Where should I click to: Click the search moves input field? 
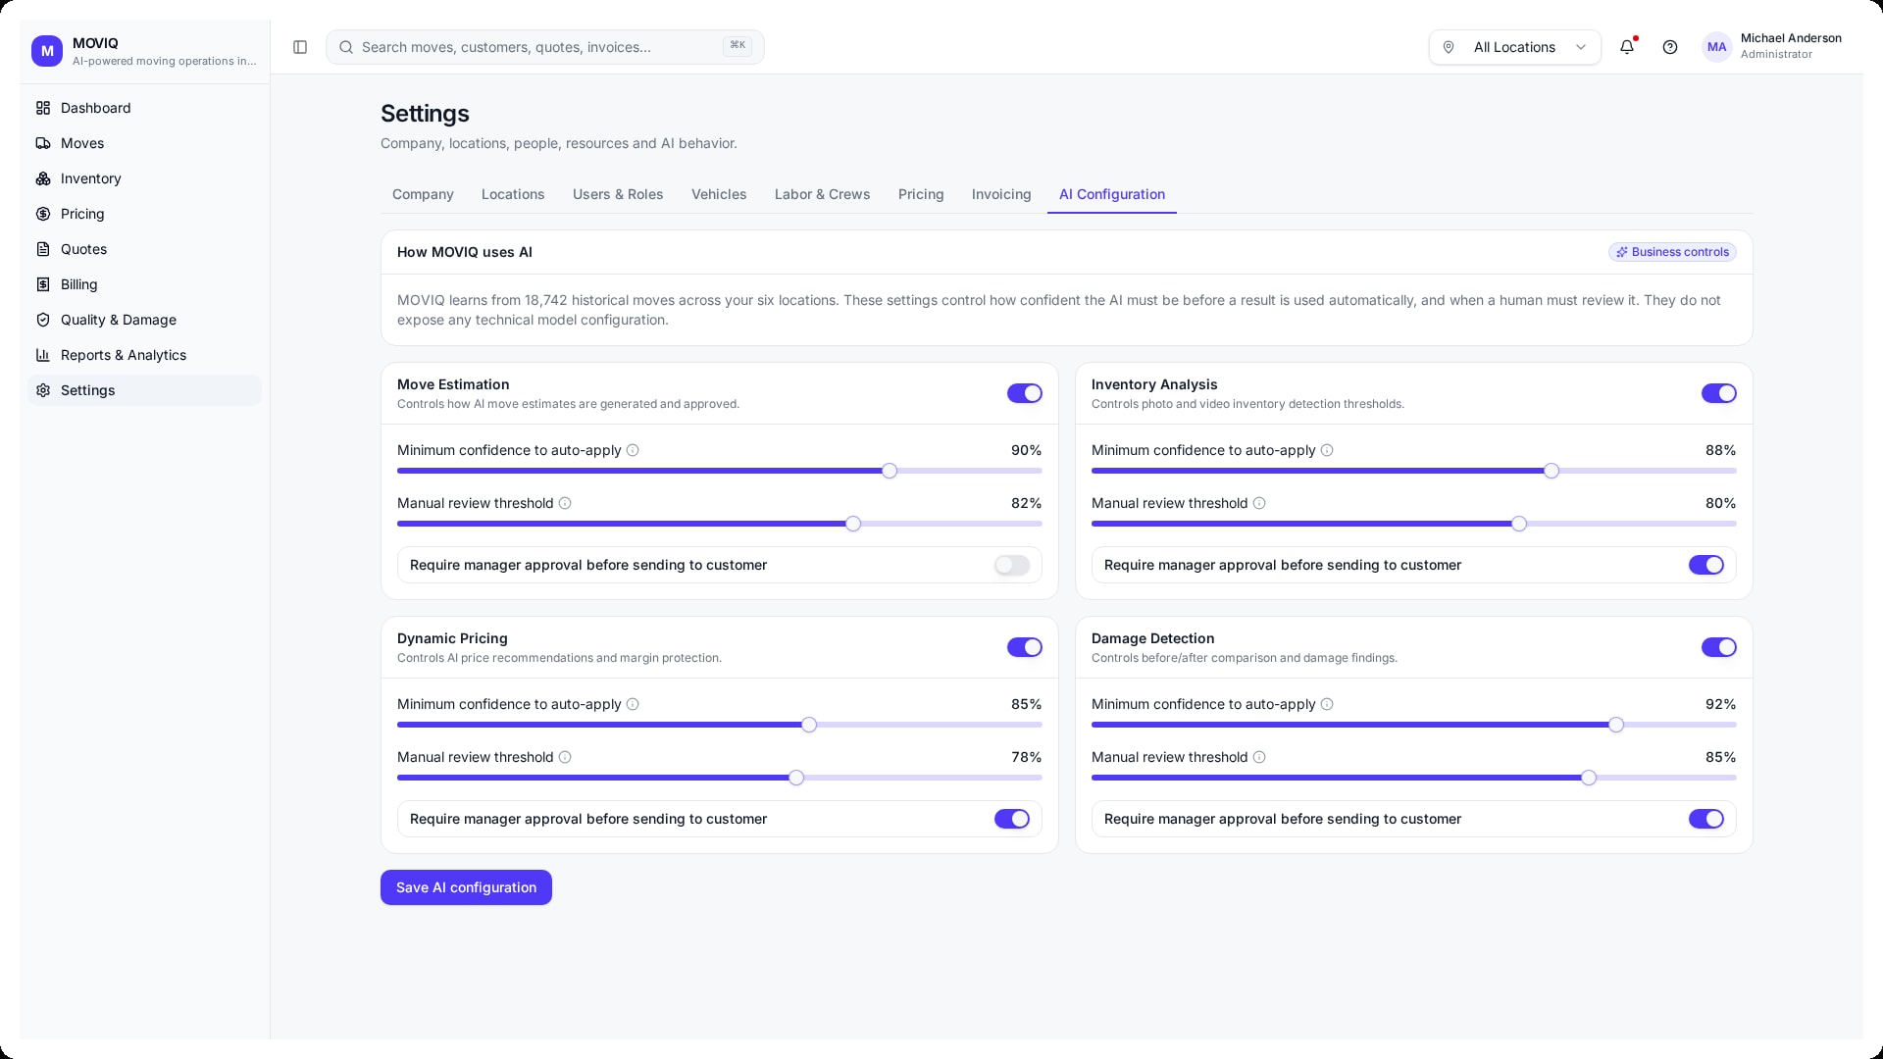point(545,47)
